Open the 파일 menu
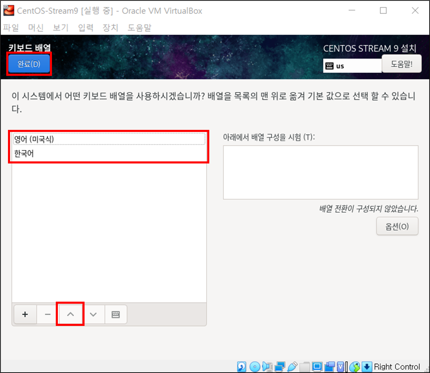The width and height of the screenshot is (430, 373). click(11, 27)
